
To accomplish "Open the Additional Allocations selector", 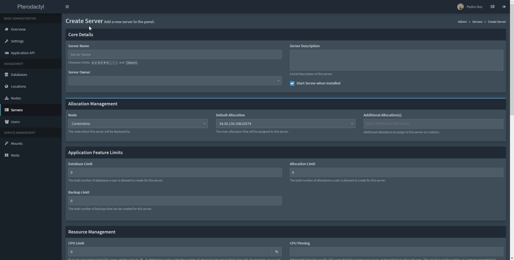I will coord(433,124).
